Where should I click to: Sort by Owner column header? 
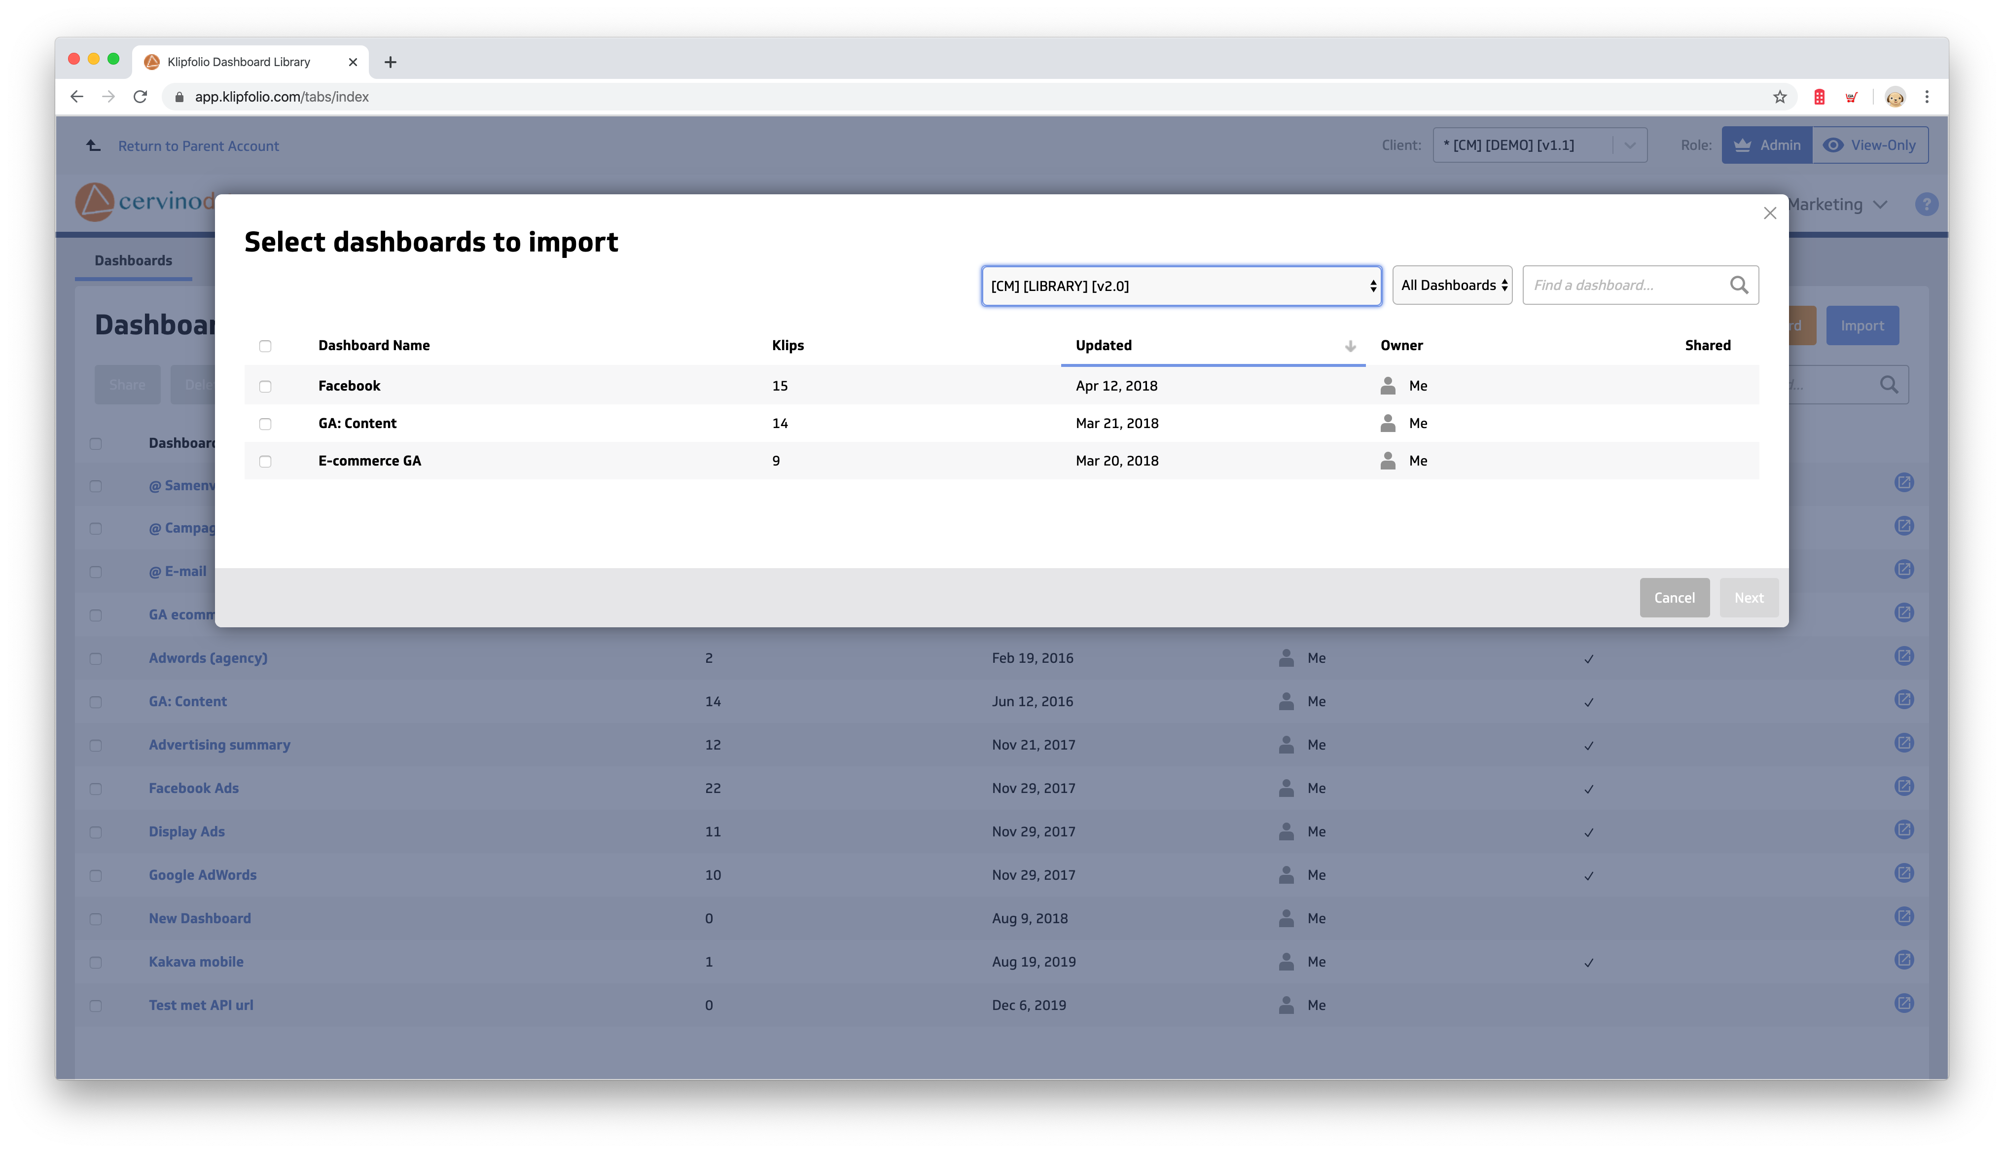click(1401, 345)
